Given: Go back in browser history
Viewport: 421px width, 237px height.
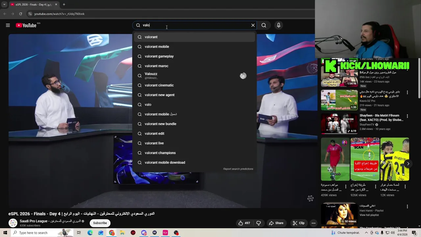Looking at the screenshot, I should tap(5, 14).
